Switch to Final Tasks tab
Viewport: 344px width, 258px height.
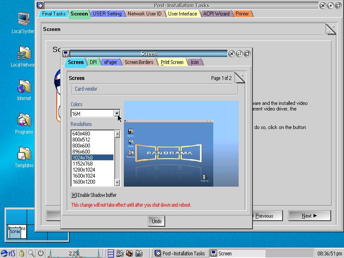(54, 14)
